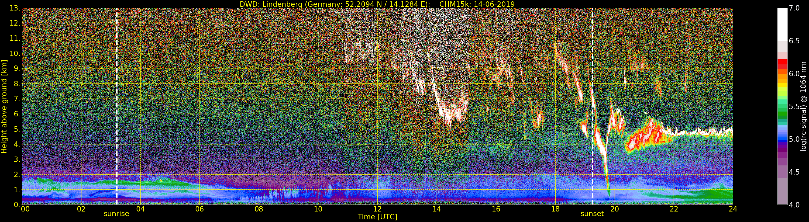The image size is (809, 222).
Task: Click the height axis tick '8.'
Action: click(x=17, y=84)
